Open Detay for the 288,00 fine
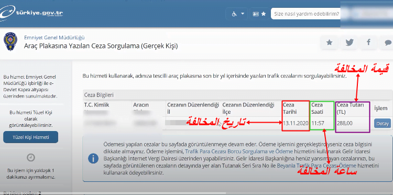This screenshot has height=195, width=393. pos(382,124)
